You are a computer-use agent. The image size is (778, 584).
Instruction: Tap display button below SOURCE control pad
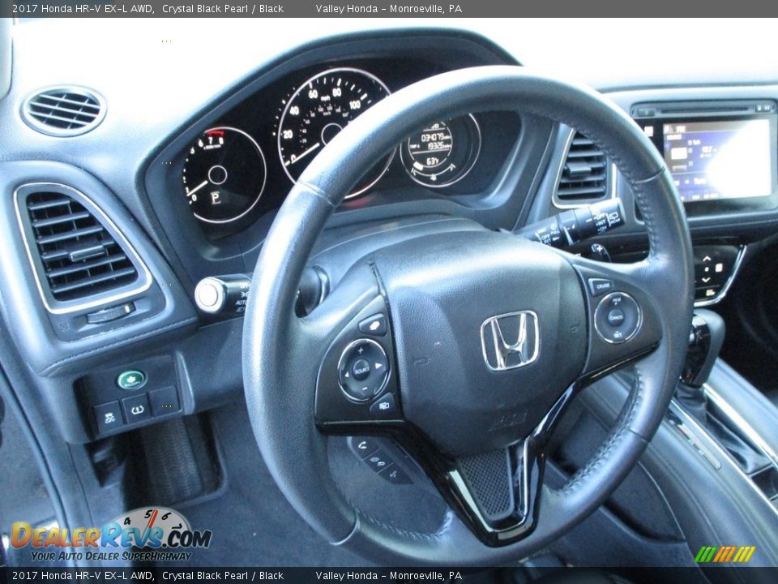click(383, 406)
